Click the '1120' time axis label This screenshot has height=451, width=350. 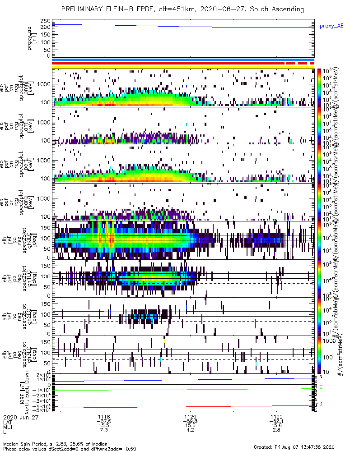[x=190, y=417]
